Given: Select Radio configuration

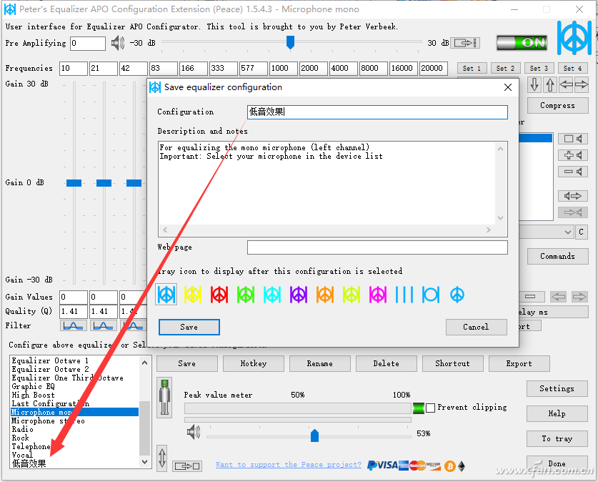Looking at the screenshot, I should [22, 429].
